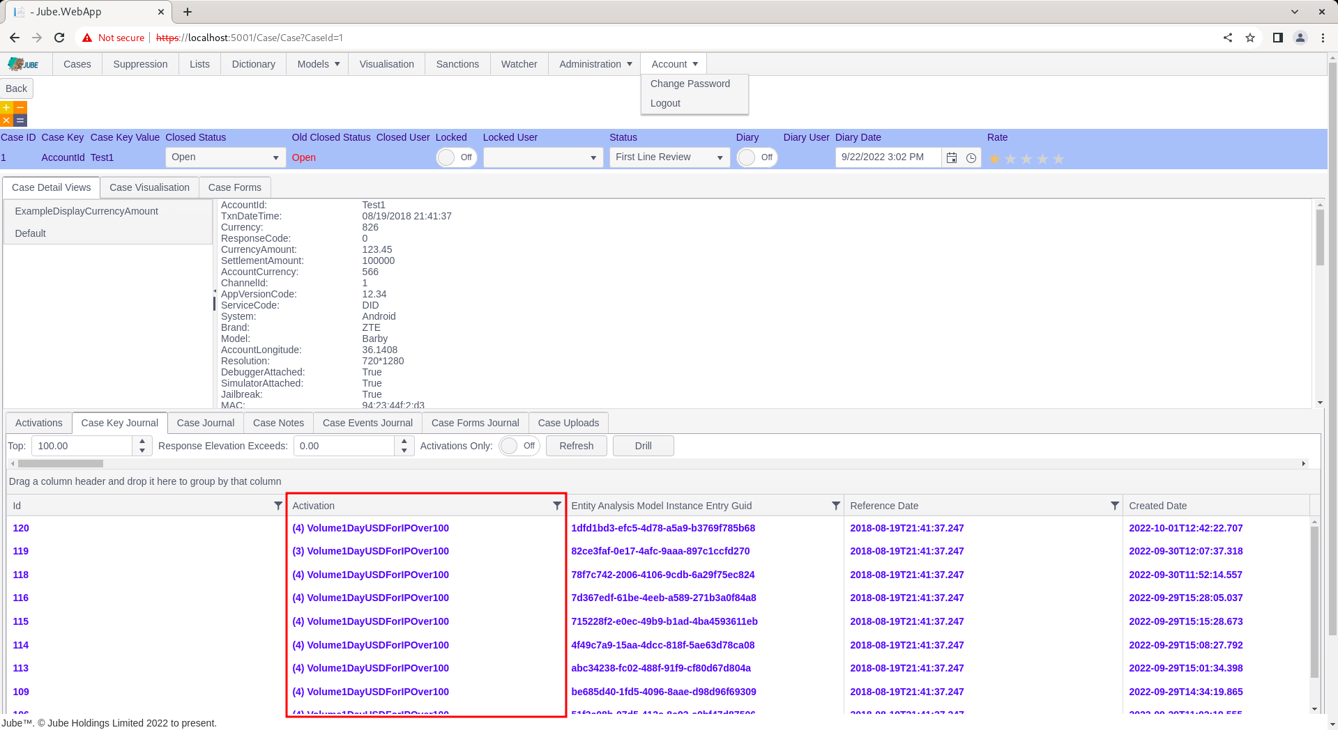Set the Rate to two stars
The height and width of the screenshot is (730, 1338).
pos(1010,159)
